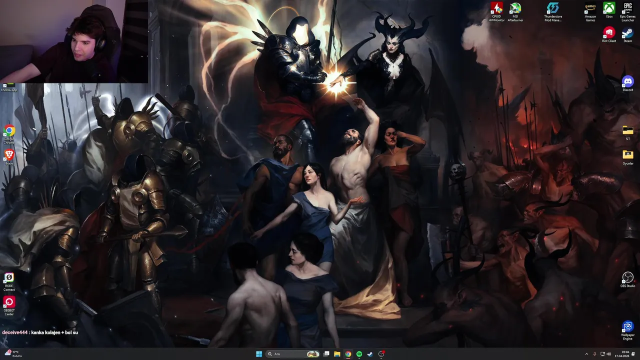Click the taskbar Ara search box
The height and width of the screenshot is (360, 640).
[x=293, y=354]
